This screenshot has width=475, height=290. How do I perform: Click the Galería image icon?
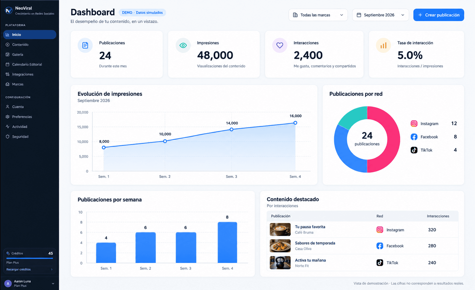7,54
